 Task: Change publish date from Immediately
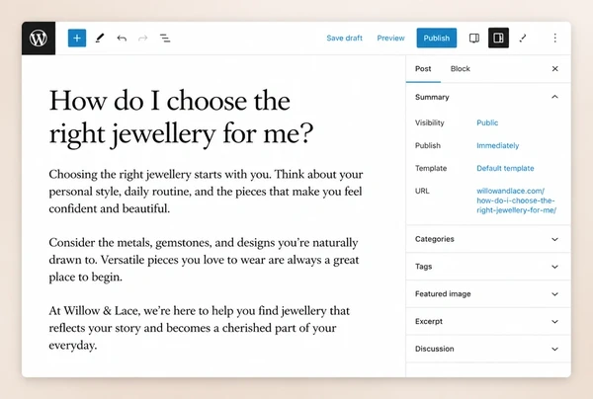click(x=498, y=145)
